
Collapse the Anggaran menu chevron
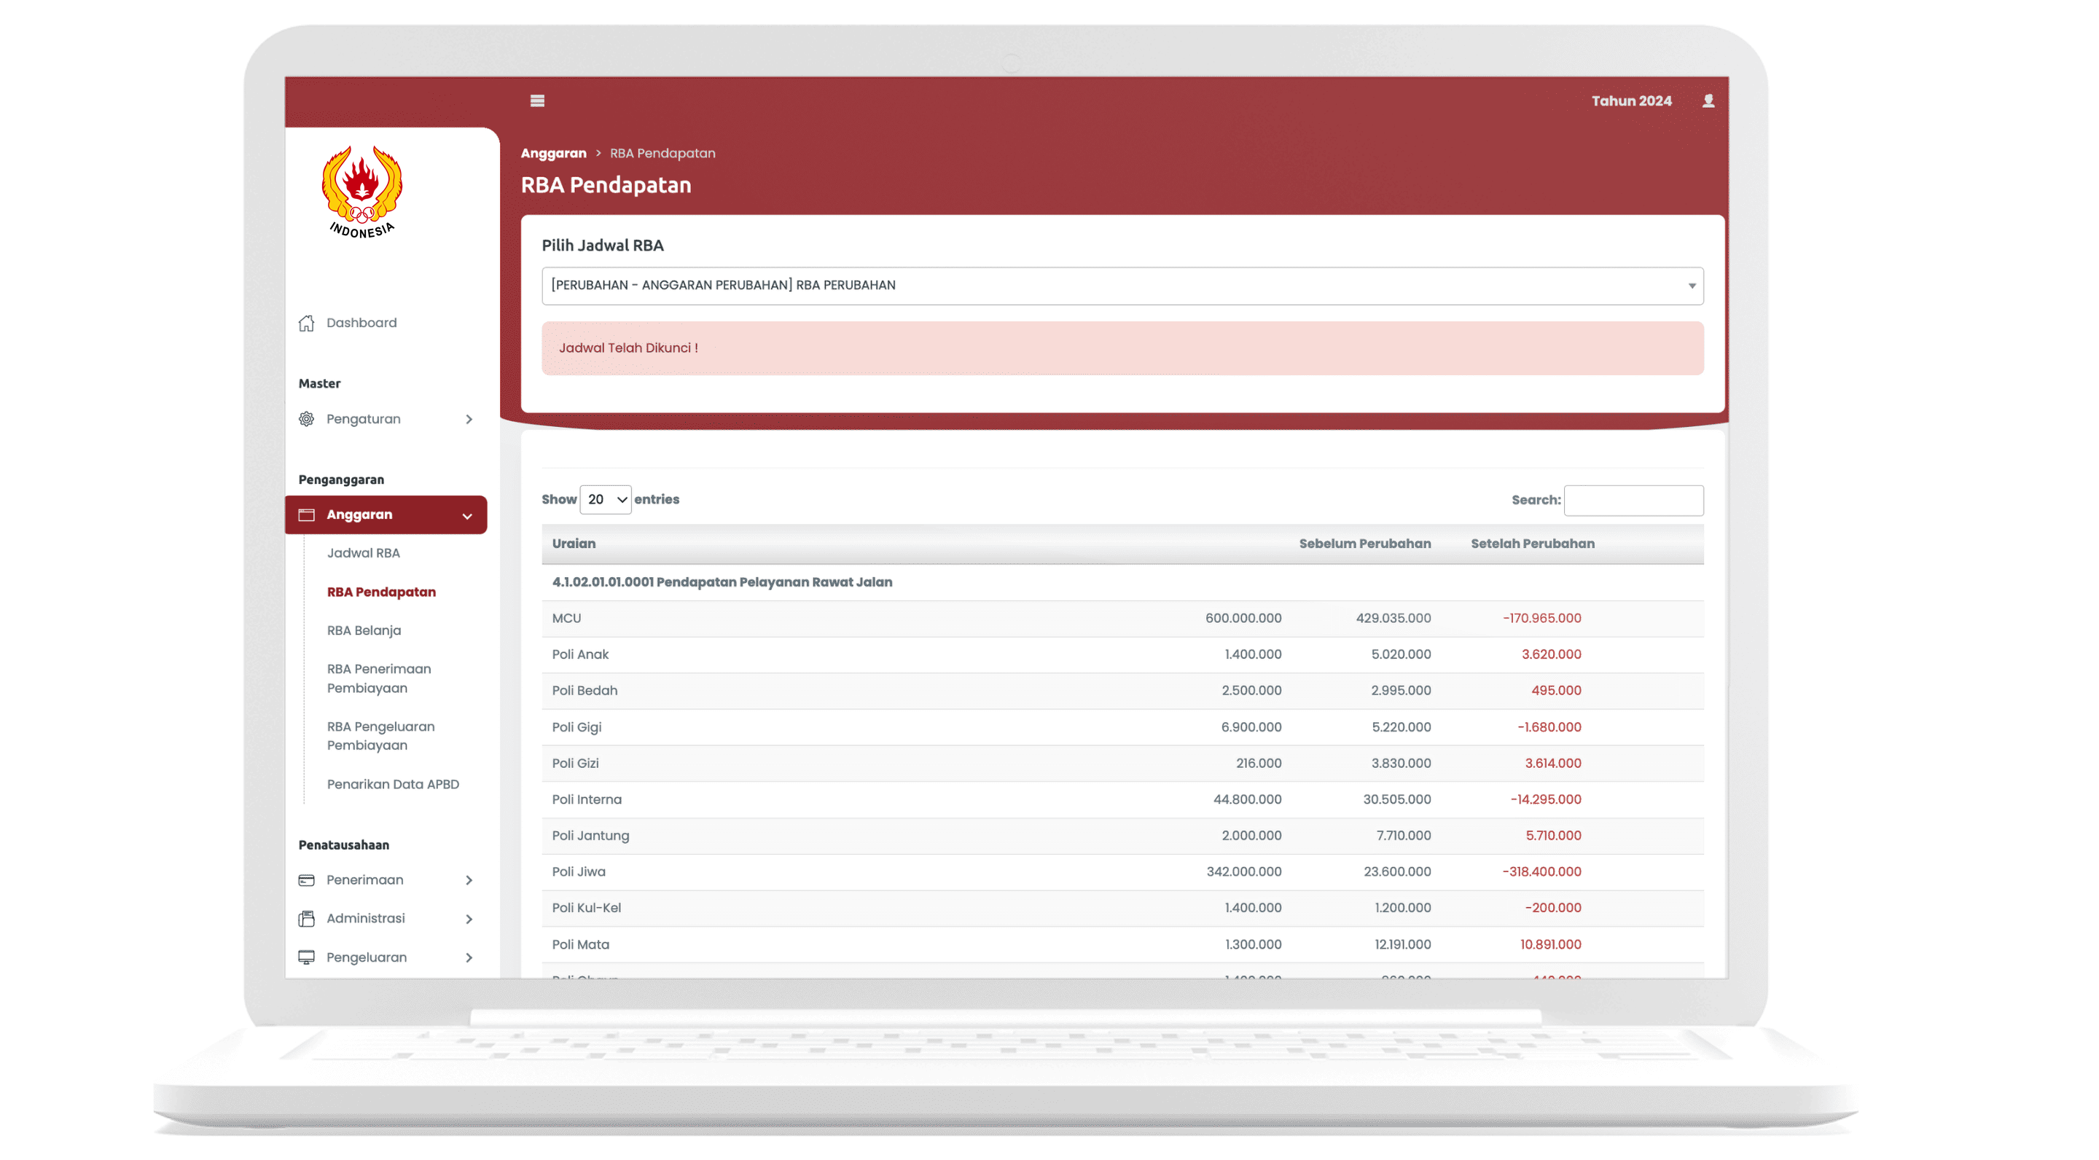pos(468,516)
